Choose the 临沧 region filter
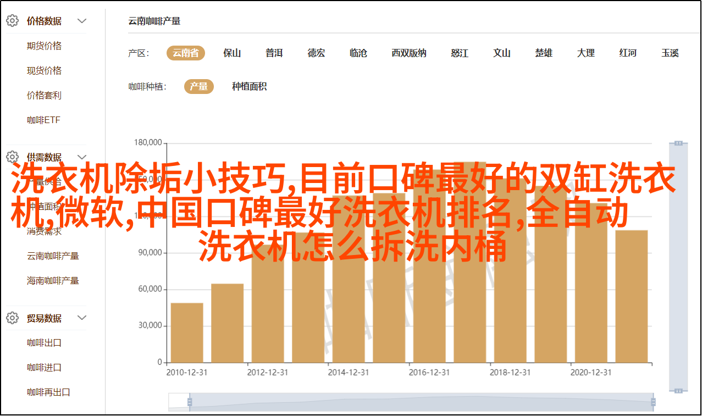The height and width of the screenshot is (416, 702). coord(358,53)
